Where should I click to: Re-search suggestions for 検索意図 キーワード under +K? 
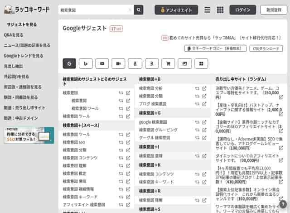[x=197, y=182]
